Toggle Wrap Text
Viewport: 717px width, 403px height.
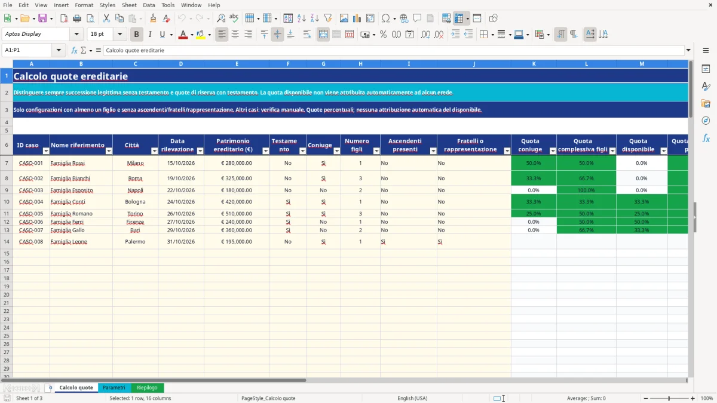tap(307, 34)
